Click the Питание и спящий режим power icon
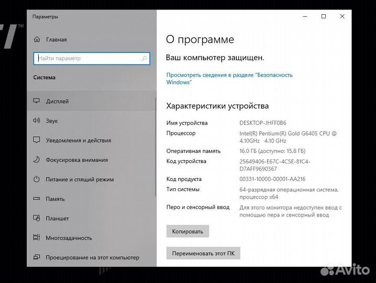The height and width of the screenshot is (283, 376). point(37,179)
